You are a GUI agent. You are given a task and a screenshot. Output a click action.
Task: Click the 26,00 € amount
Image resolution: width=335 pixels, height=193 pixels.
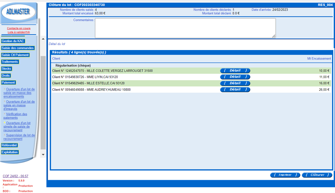coord(324,90)
